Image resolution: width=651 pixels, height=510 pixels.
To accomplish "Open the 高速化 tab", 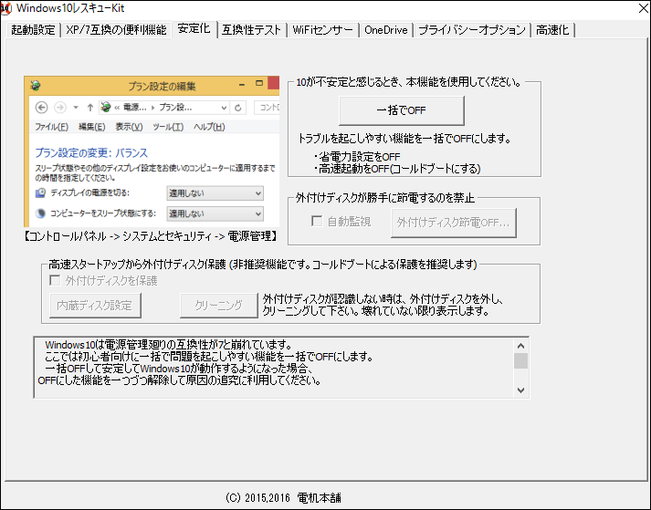I will click(x=552, y=30).
